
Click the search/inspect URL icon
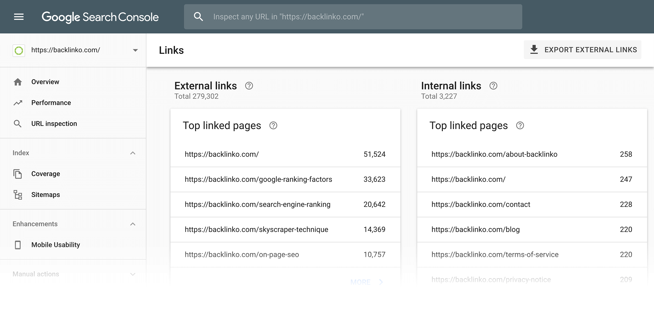[199, 17]
